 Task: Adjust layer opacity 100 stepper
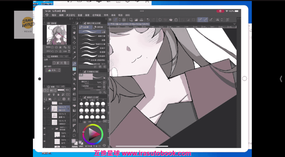[70, 90]
